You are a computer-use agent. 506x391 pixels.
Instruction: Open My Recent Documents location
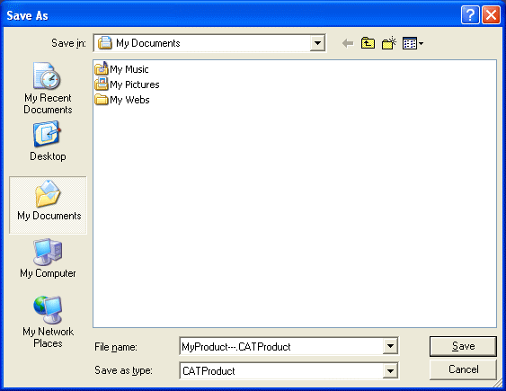(48, 88)
